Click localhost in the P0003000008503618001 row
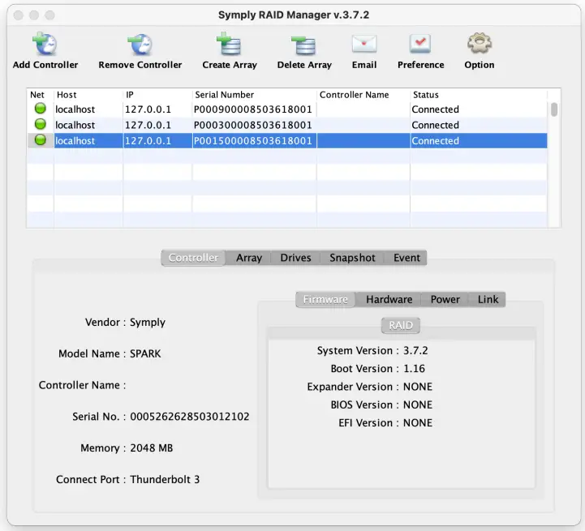Screen dimensions: 585x531 pos(75,125)
